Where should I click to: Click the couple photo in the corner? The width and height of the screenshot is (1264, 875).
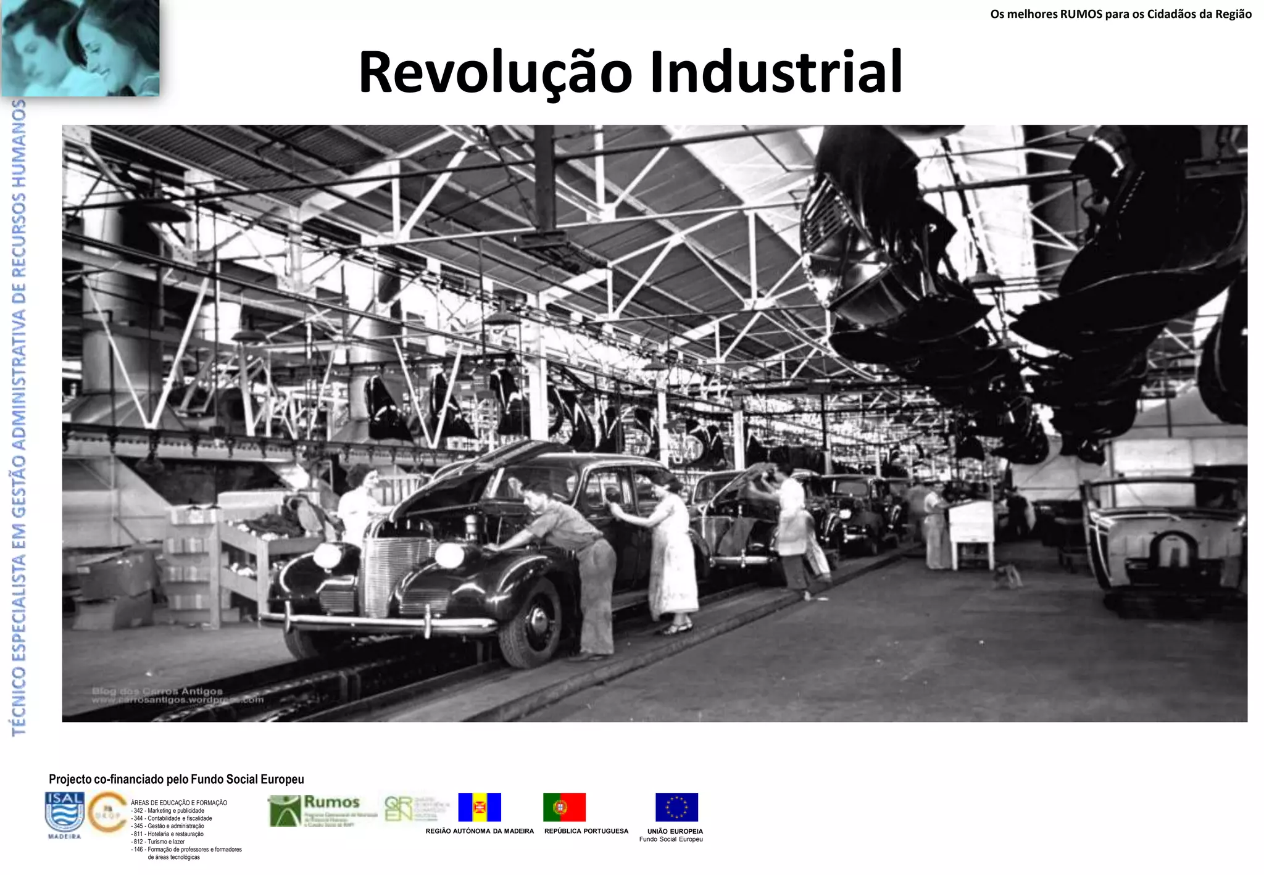(x=80, y=48)
